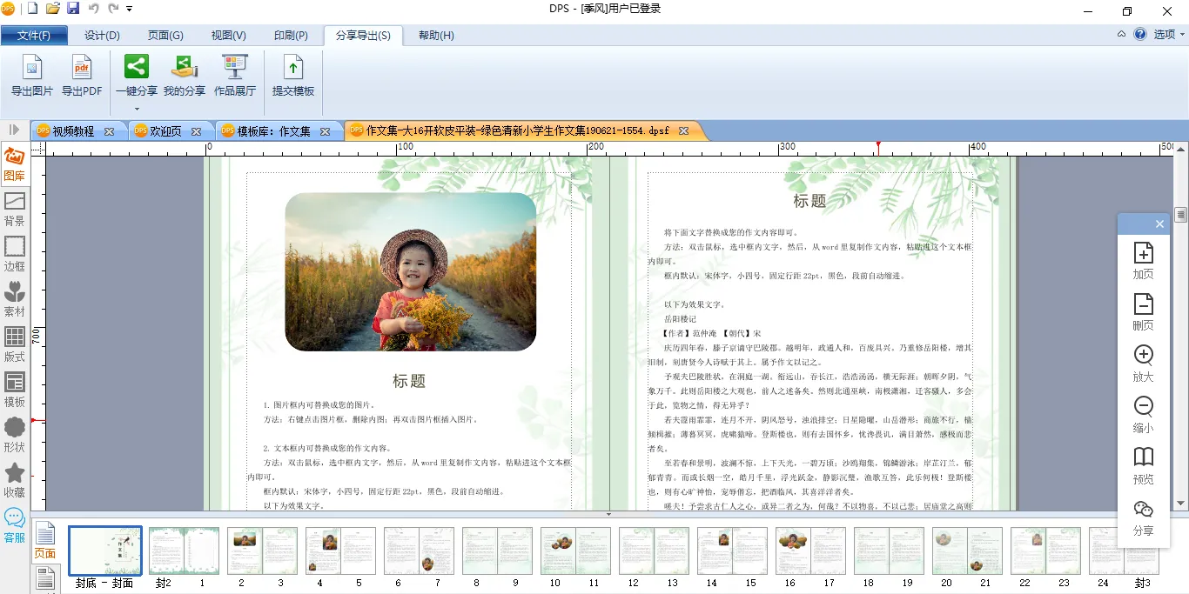The width and height of the screenshot is (1189, 594).
Task: Select the pages 24-封3 thumbnail
Action: click(x=1124, y=551)
